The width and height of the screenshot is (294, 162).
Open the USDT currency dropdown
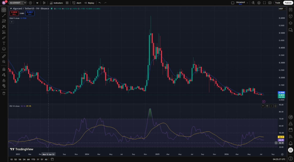point(282,9)
